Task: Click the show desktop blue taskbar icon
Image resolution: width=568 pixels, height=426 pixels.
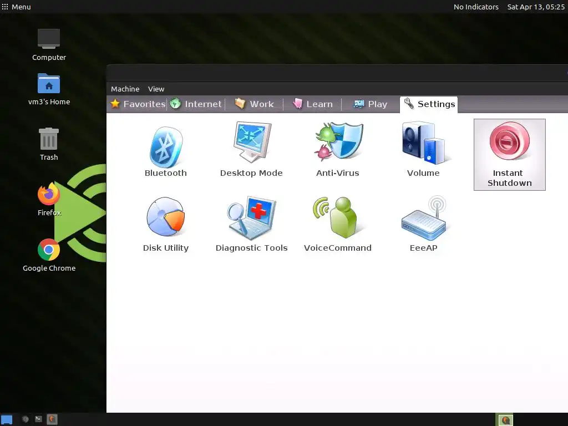Action: [x=7, y=419]
